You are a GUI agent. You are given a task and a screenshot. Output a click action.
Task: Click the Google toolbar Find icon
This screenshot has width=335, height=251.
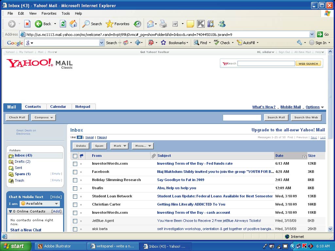click(x=196, y=43)
